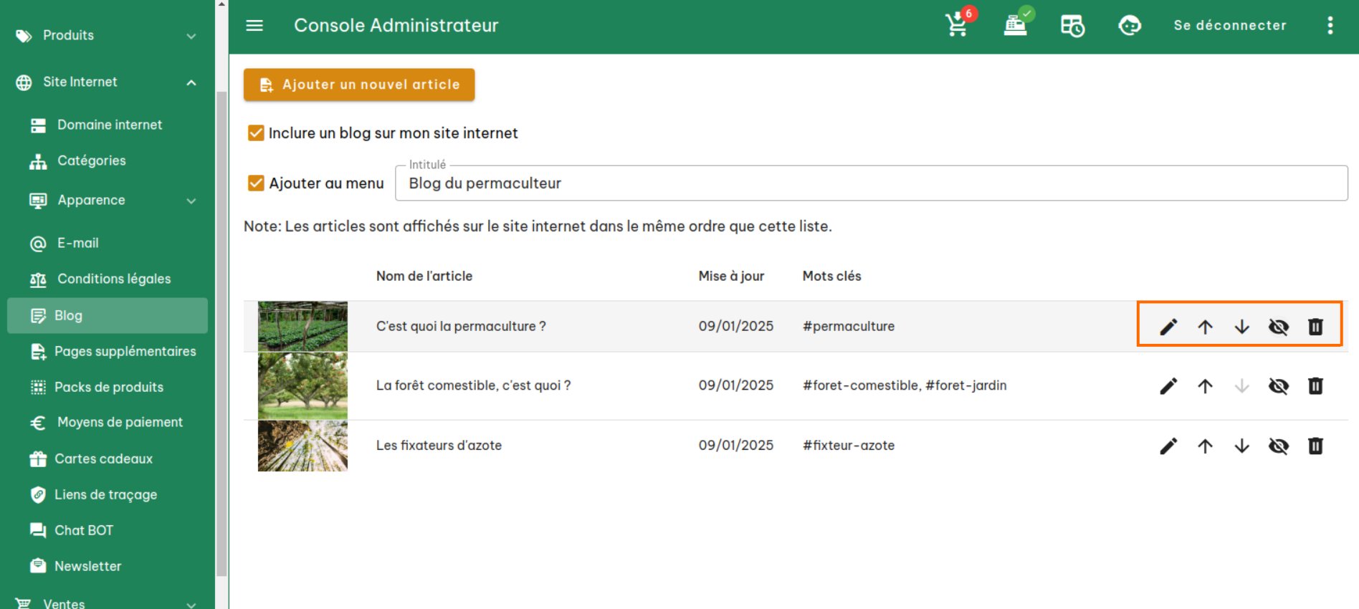Move 'Les fixateurs d'azote' article down
The height and width of the screenshot is (609, 1359).
1241,446
